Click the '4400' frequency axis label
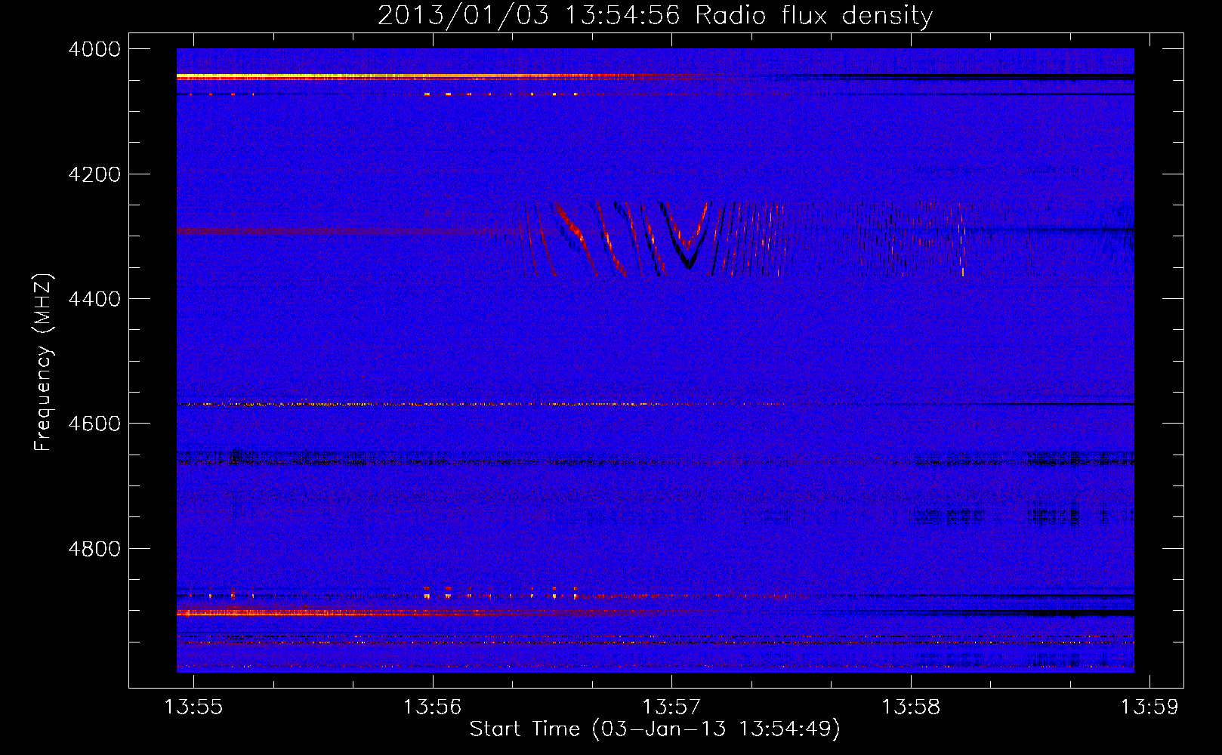Viewport: 1222px width, 755px height. (94, 299)
